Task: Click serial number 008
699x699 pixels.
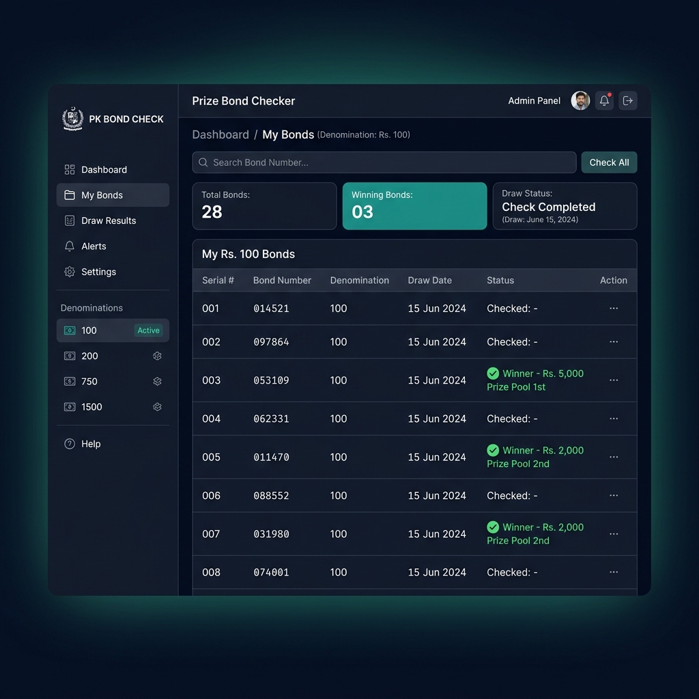Action: [212, 573]
